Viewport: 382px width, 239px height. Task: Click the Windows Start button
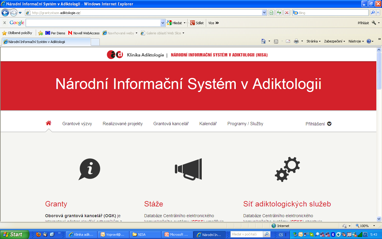[15, 235]
